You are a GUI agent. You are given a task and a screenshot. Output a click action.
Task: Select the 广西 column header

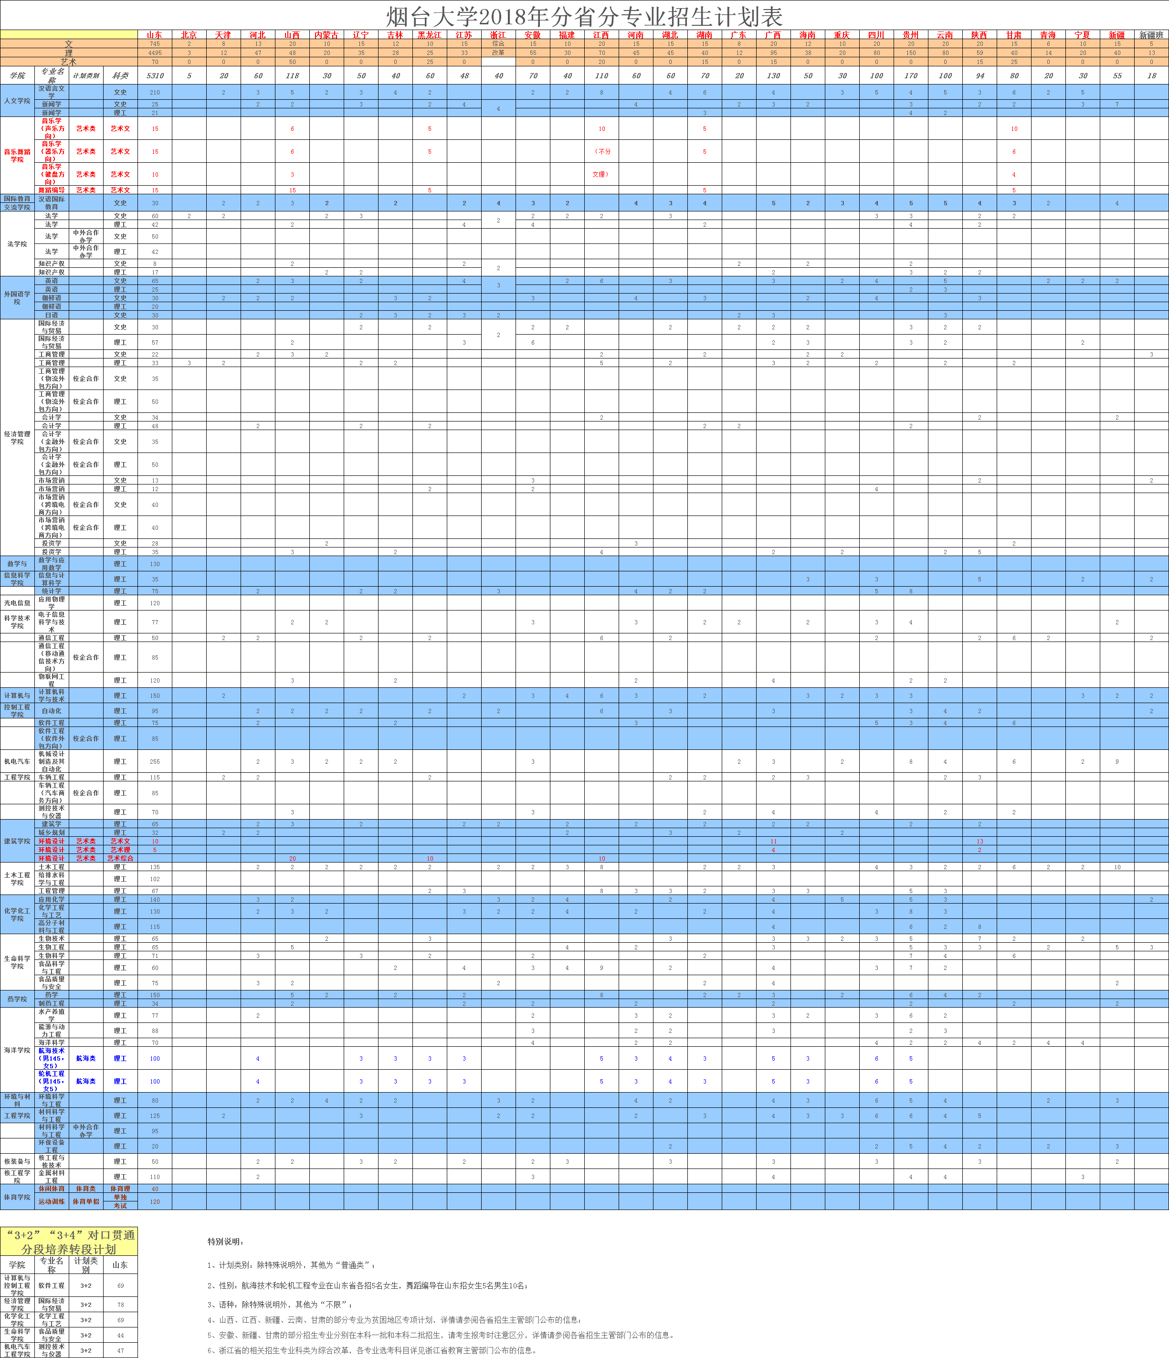[773, 35]
